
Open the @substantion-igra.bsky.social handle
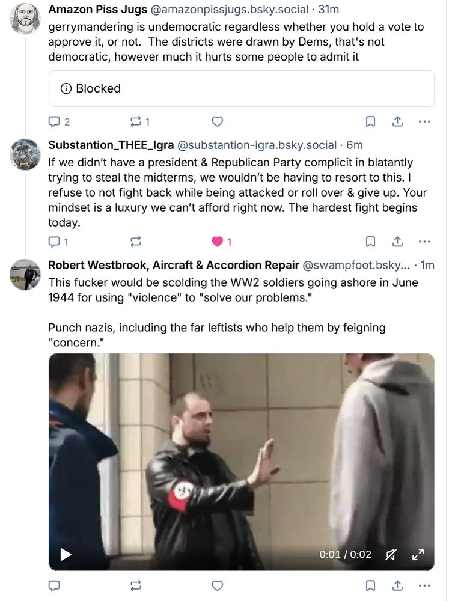(257, 145)
